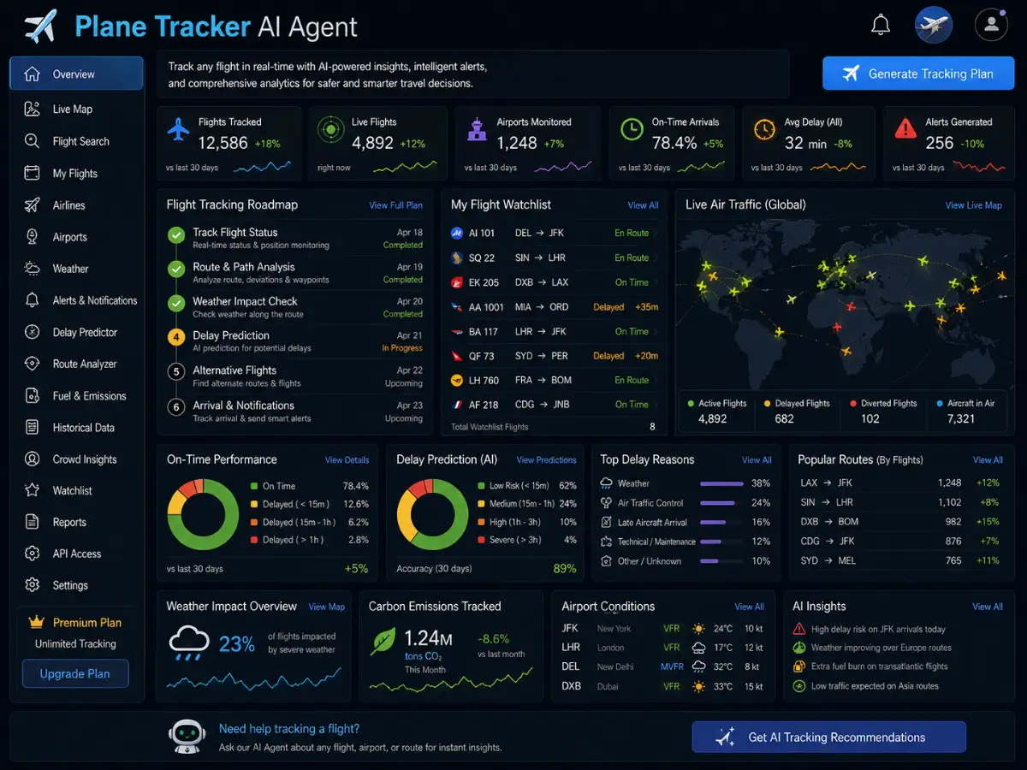This screenshot has height=770, width=1027.
Task: Click View Live Map link
Action: click(973, 205)
